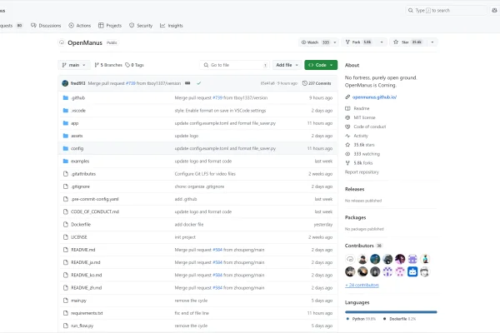Open .gitattributes file
The width and height of the screenshot is (500, 333).
click(83, 174)
